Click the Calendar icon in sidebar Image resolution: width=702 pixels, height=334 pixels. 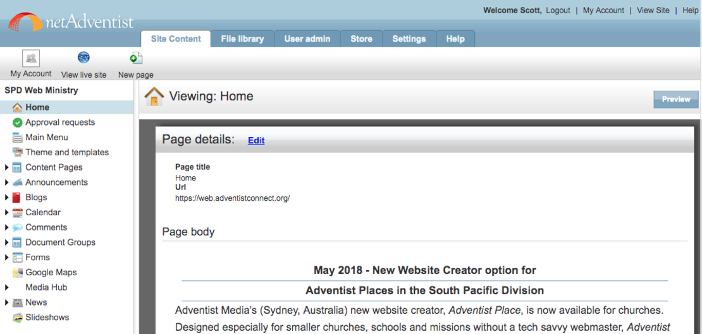tap(18, 212)
